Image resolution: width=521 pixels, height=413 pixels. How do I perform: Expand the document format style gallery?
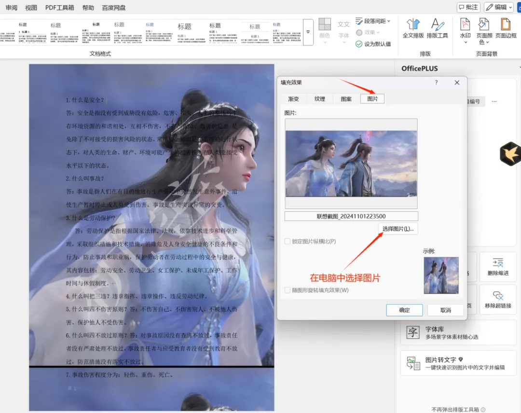308,32
